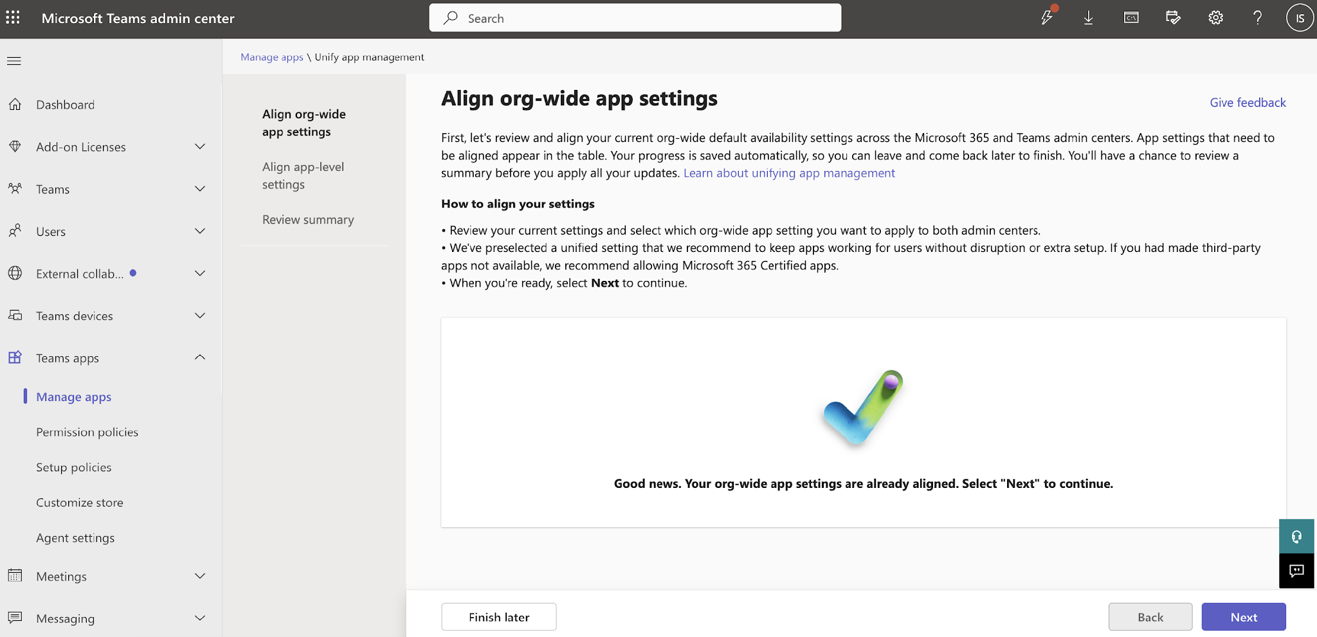Click the Messaging chat icon

(x=15, y=618)
